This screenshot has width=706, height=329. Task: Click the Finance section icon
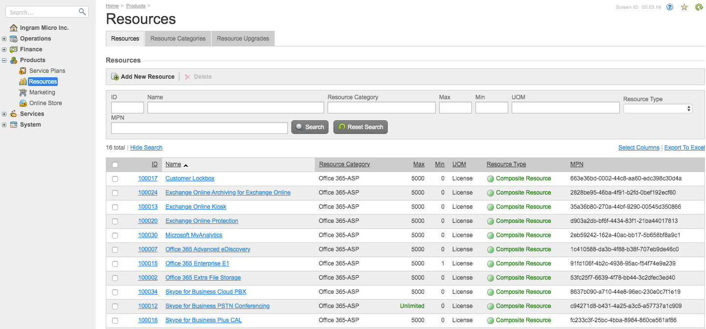click(14, 49)
